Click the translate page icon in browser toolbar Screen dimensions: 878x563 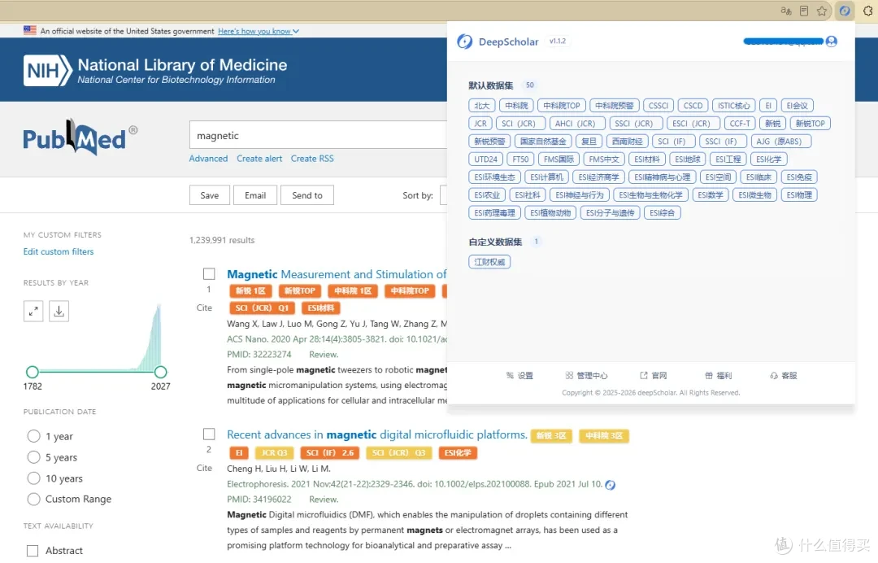[786, 11]
